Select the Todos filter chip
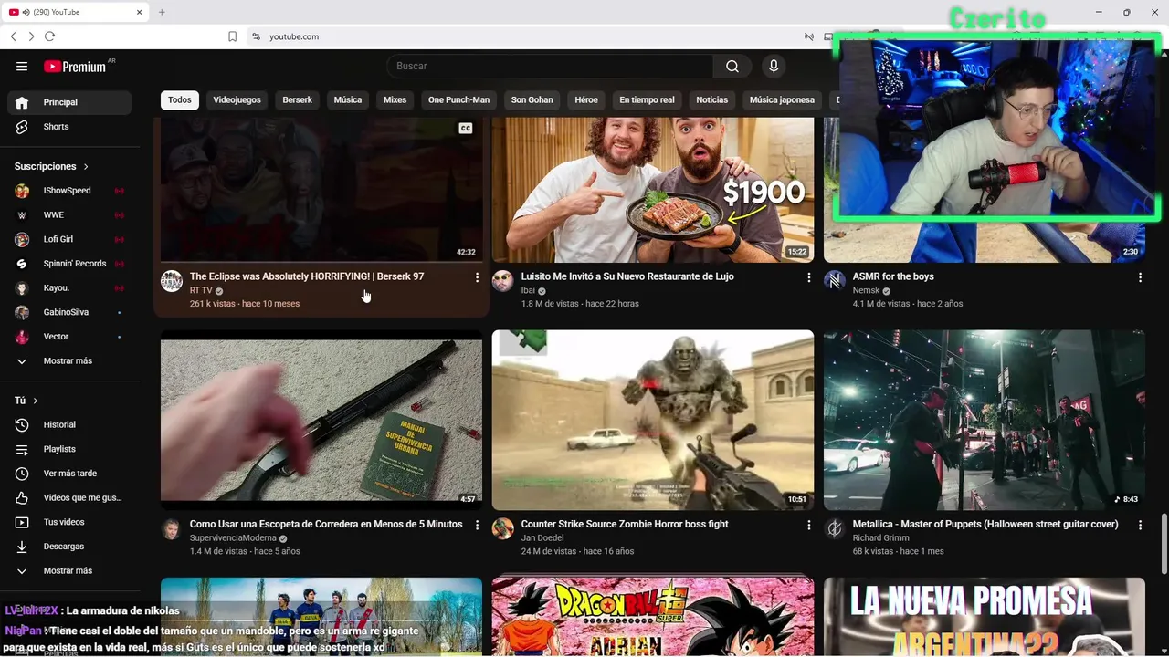Screen dimensions: 1169x657 [x=180, y=99]
